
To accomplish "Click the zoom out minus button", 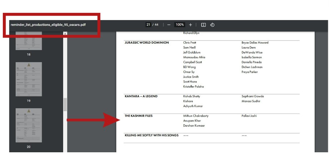I will 169,25.
